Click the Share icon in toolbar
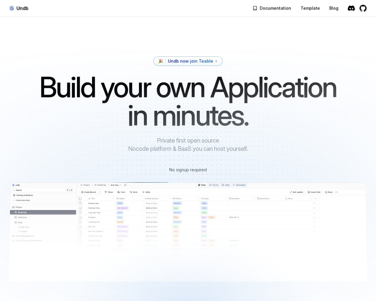 326,192
